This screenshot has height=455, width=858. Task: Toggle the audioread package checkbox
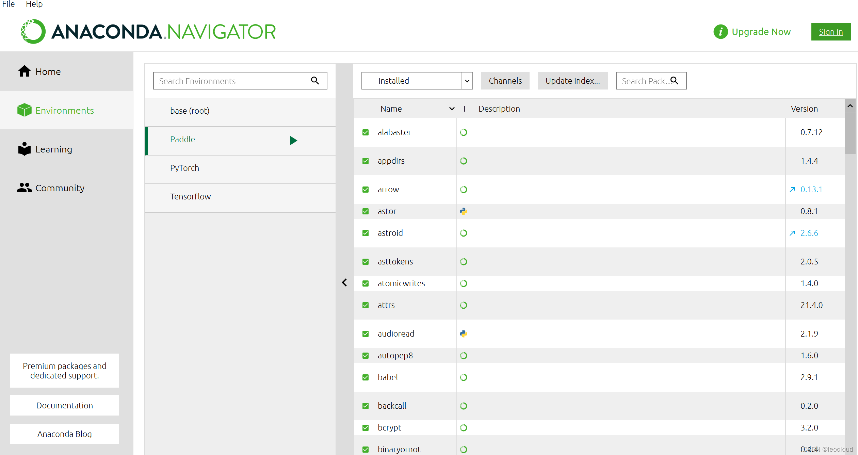point(366,334)
